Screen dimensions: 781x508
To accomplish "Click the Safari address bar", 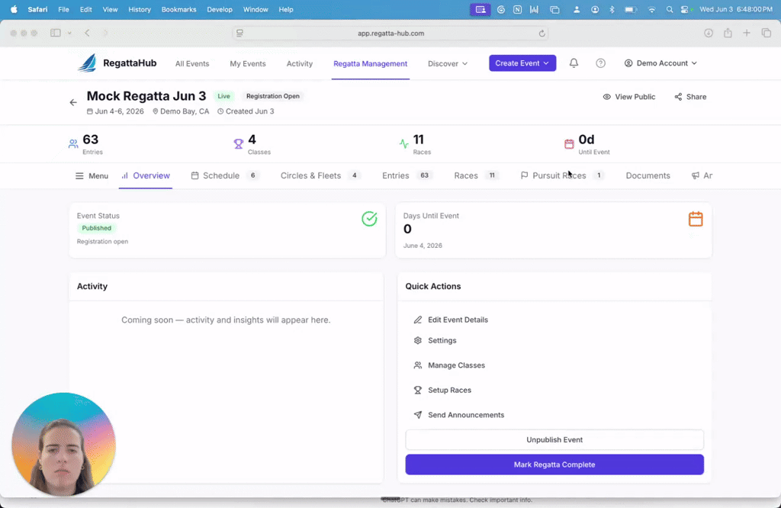I will (390, 34).
